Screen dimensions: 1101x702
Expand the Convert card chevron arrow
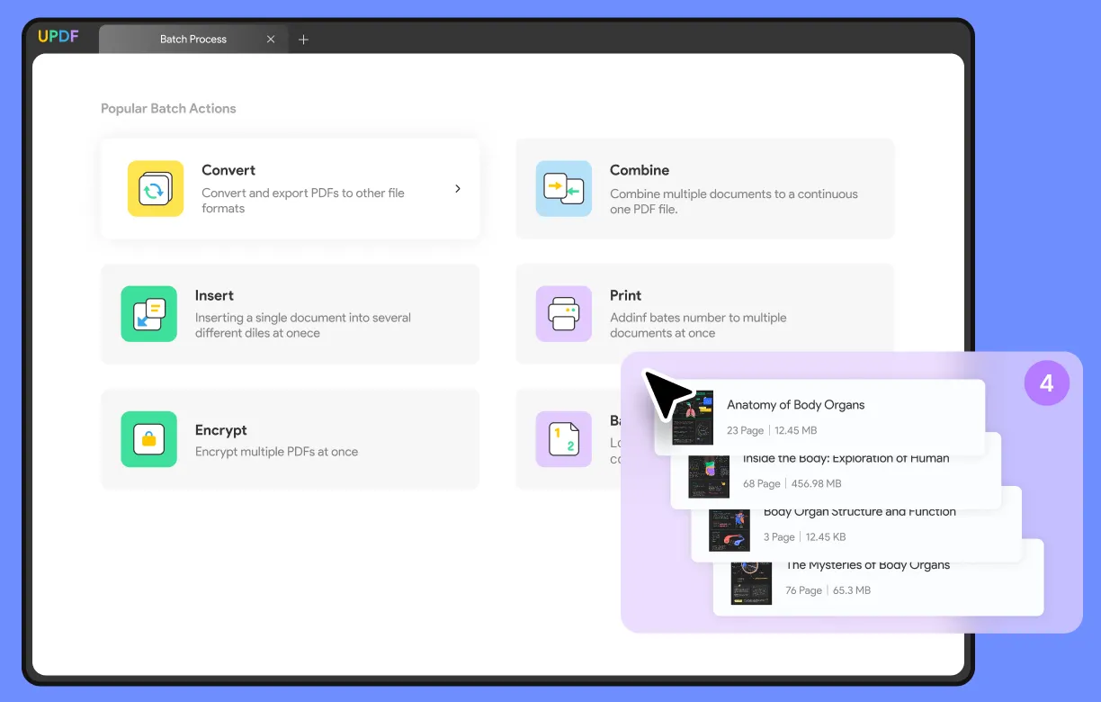coord(457,189)
